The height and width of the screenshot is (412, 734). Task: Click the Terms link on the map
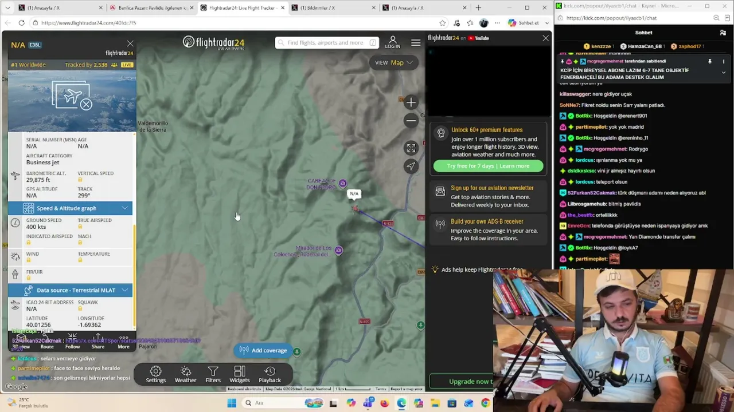pos(381,389)
